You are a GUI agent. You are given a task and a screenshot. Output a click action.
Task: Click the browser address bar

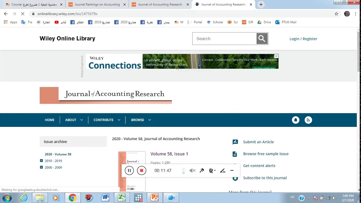pyautogui.click(x=180, y=14)
